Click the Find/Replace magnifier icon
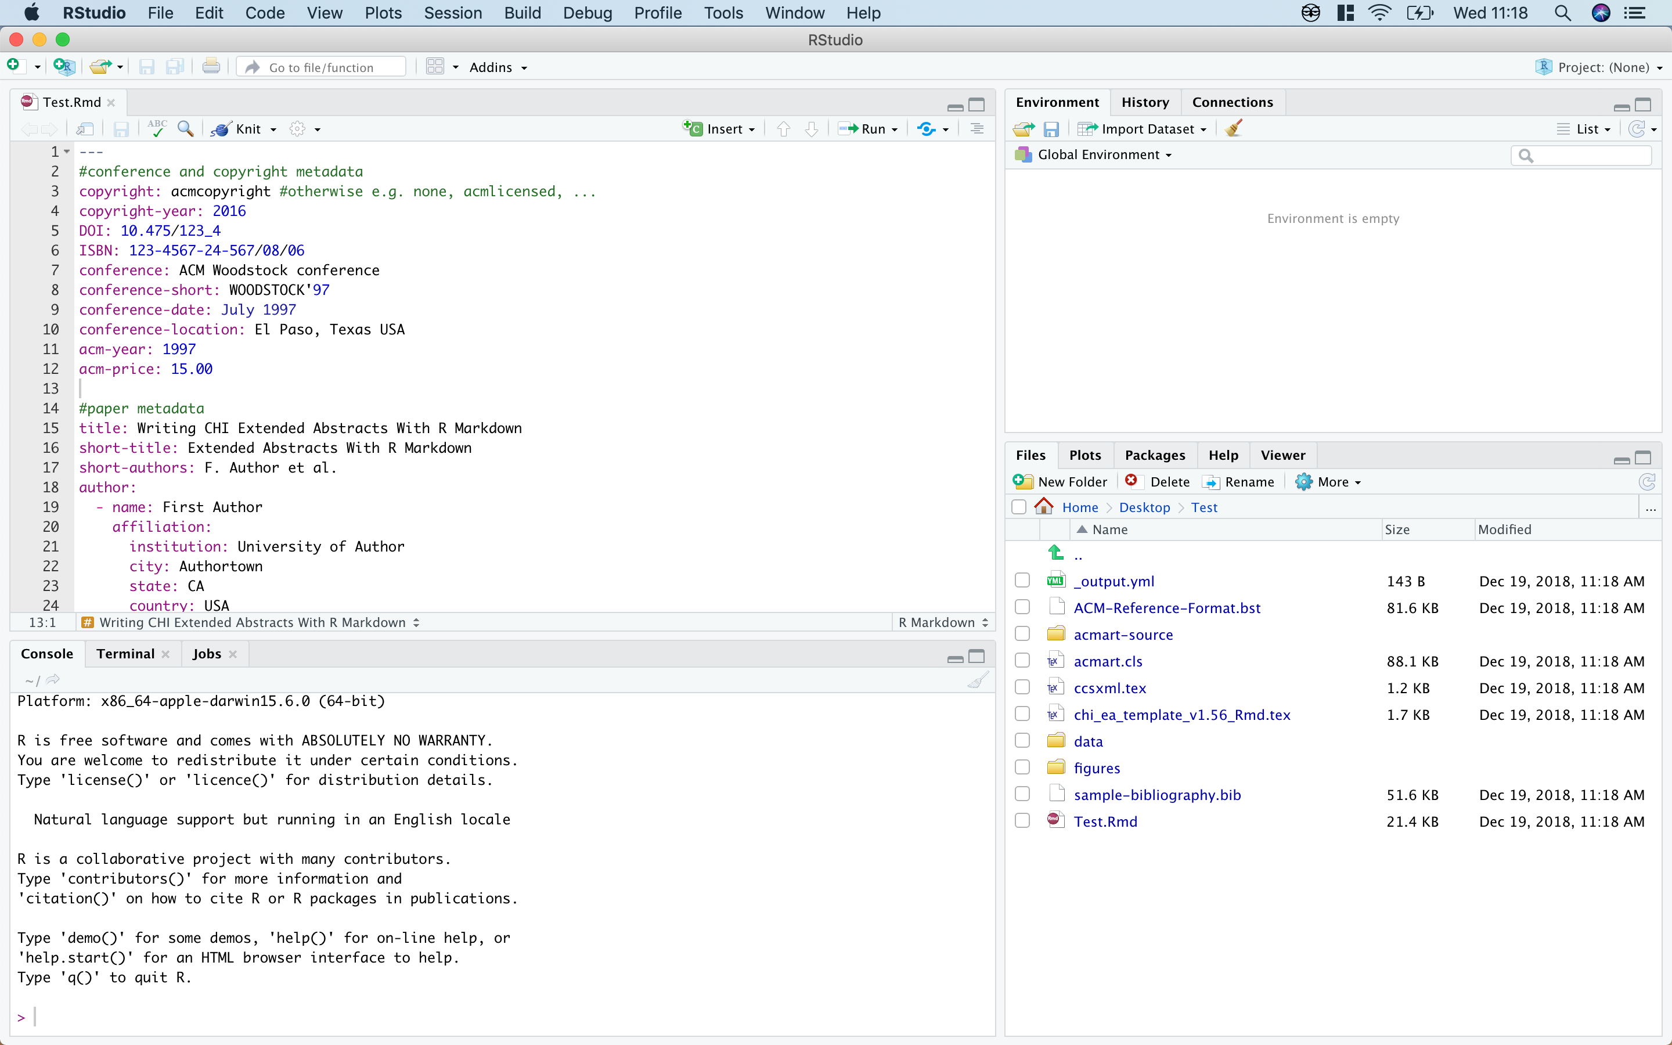Viewport: 1672px width, 1045px height. click(185, 128)
